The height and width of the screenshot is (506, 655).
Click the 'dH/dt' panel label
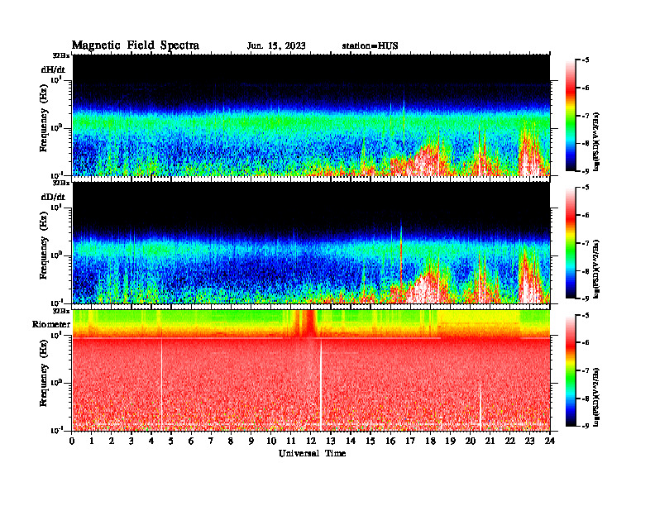53,69
